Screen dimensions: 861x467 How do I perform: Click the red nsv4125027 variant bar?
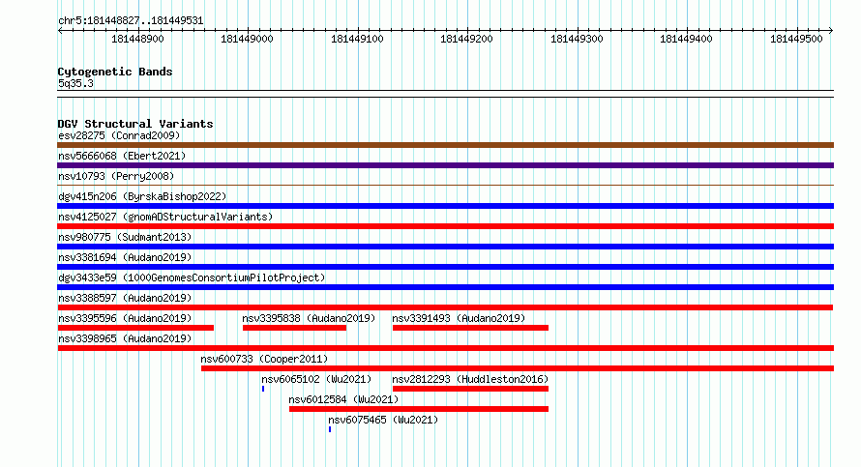(x=445, y=226)
